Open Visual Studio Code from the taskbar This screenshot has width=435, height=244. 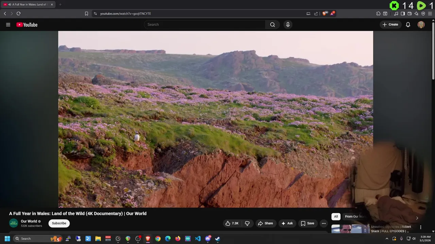[198, 239]
